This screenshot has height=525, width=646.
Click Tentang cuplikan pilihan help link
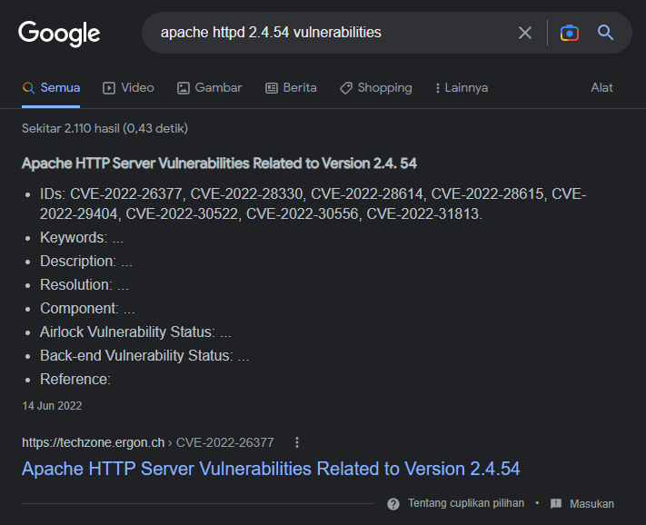pos(466,503)
